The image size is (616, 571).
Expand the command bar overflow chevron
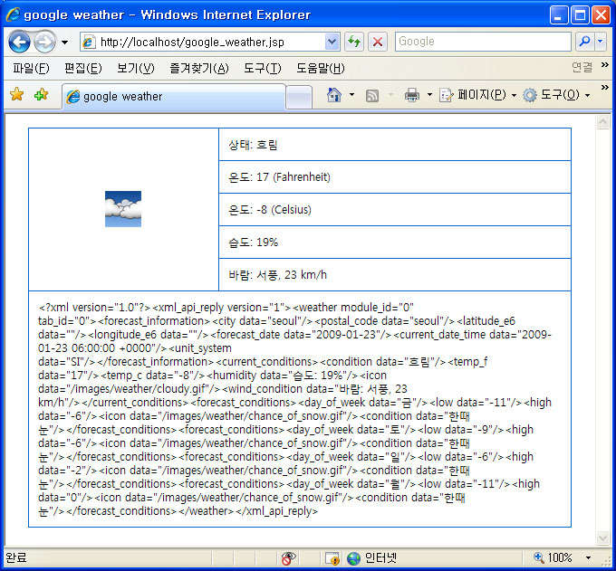(x=605, y=87)
